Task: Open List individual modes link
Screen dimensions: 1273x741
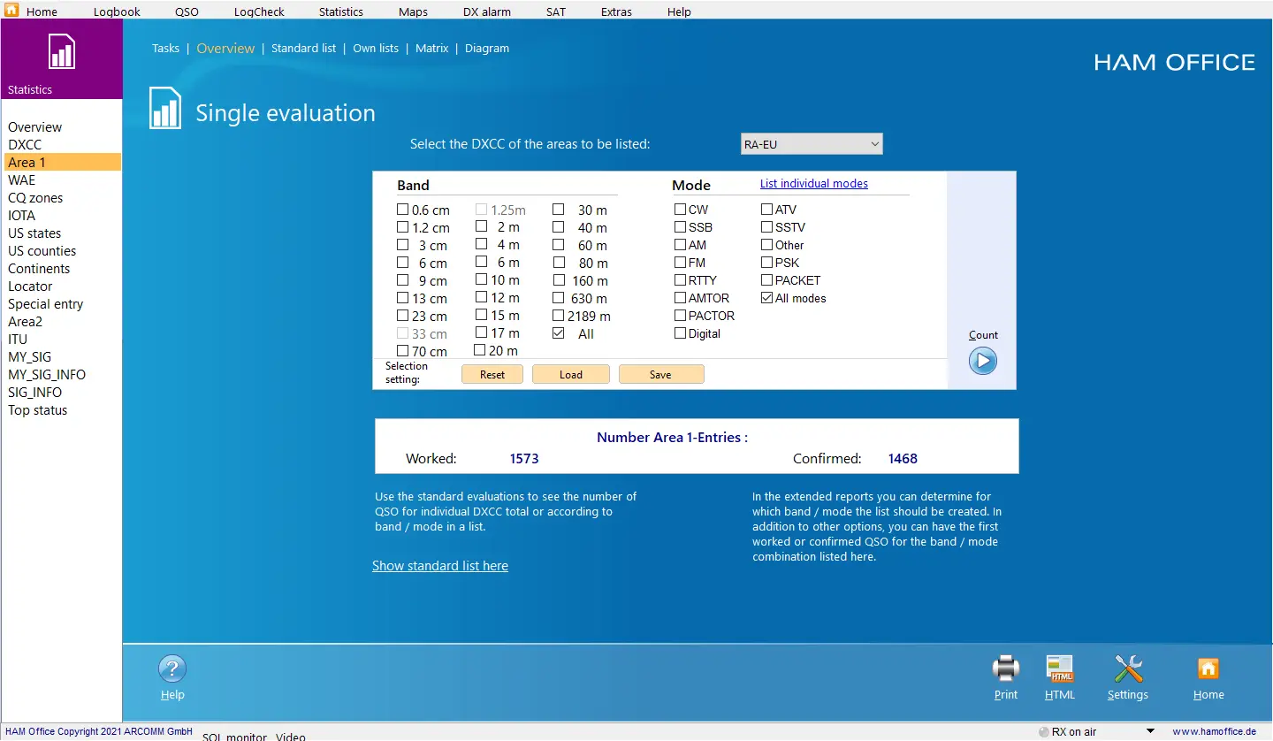Action: [x=814, y=183]
